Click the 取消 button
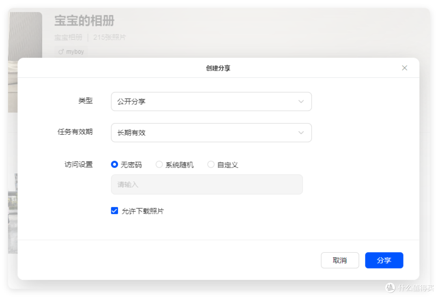 (x=340, y=260)
